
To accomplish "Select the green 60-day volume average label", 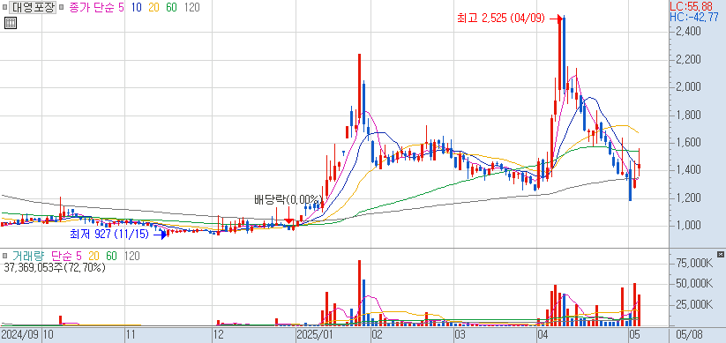I will (111, 256).
